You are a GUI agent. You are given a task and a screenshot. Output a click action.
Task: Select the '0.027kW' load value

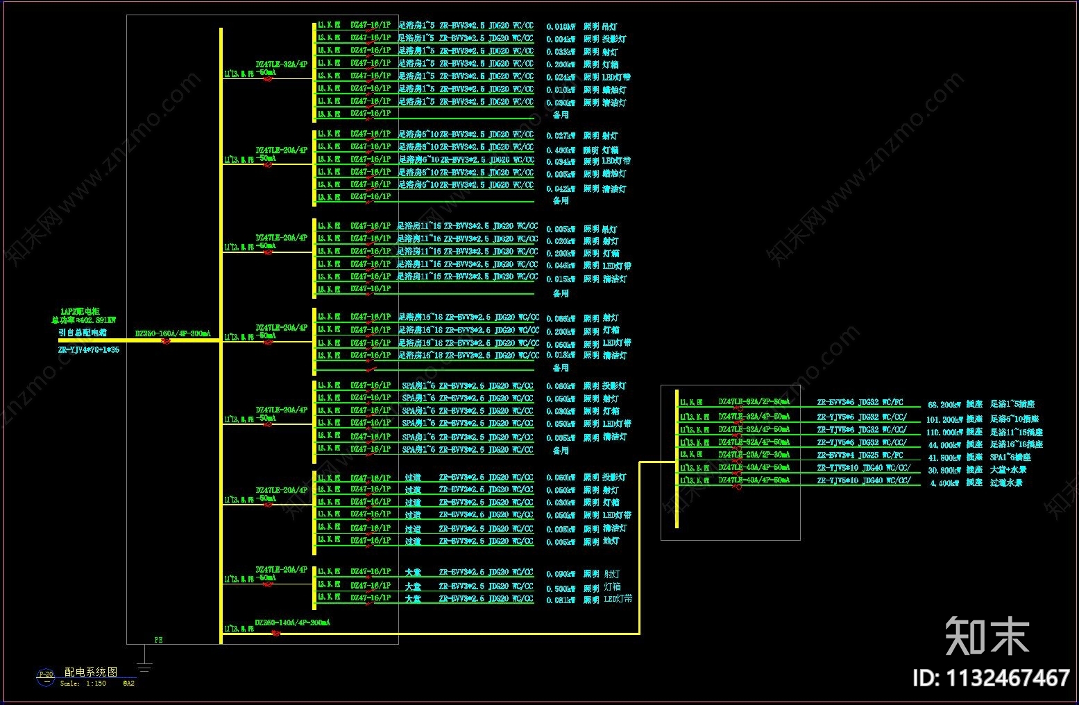point(561,137)
